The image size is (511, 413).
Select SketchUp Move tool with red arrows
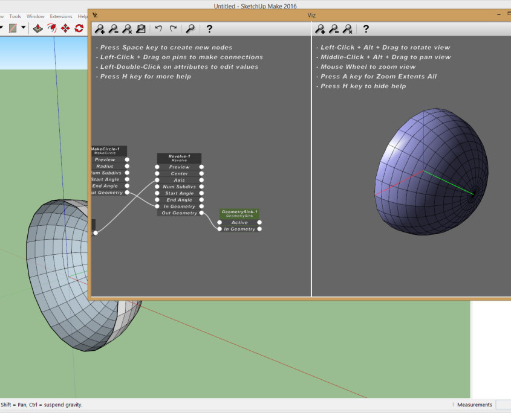65,28
